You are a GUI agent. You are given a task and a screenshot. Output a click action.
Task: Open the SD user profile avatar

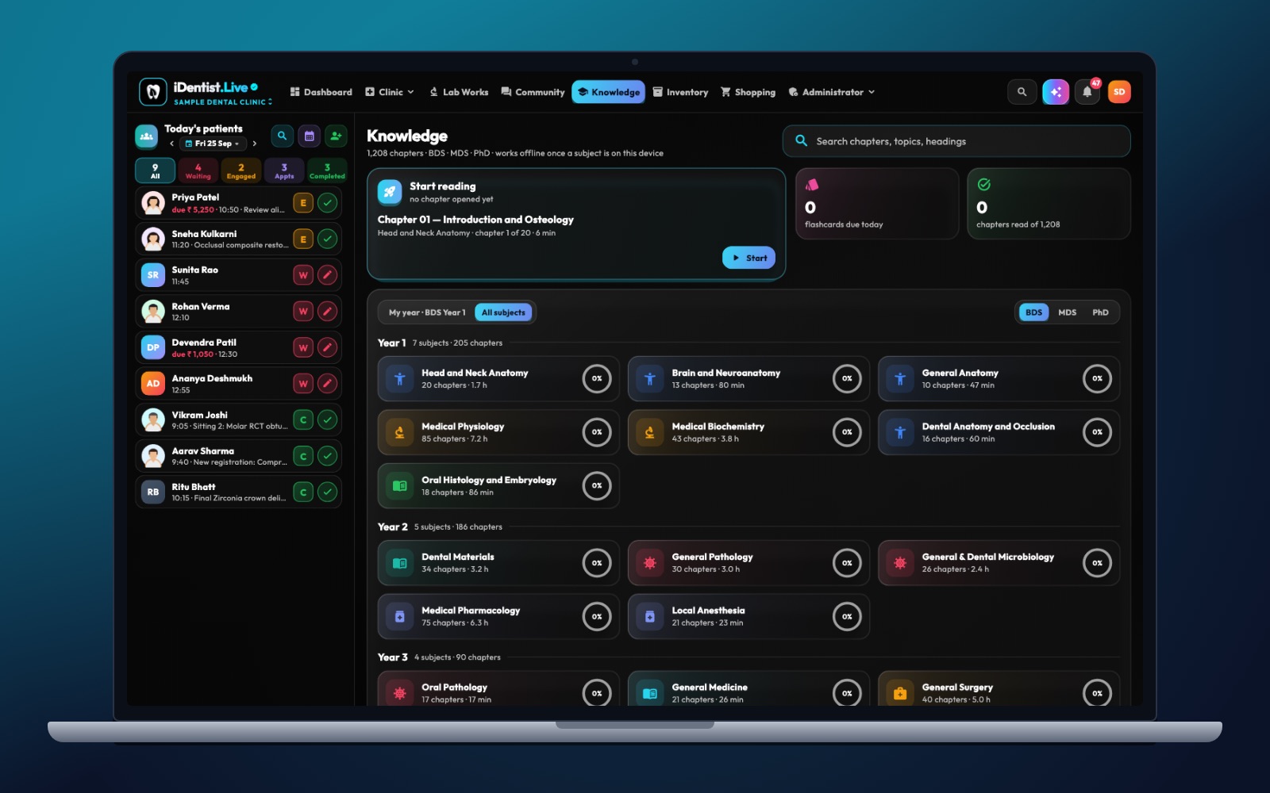pos(1119,92)
